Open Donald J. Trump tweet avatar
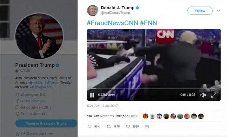 (x=93, y=10)
